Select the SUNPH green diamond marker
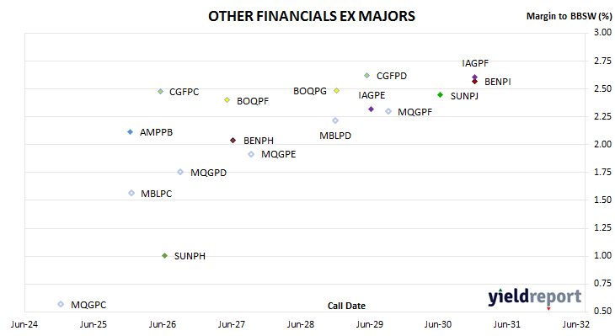The height and width of the screenshot is (336, 615). 165,256
